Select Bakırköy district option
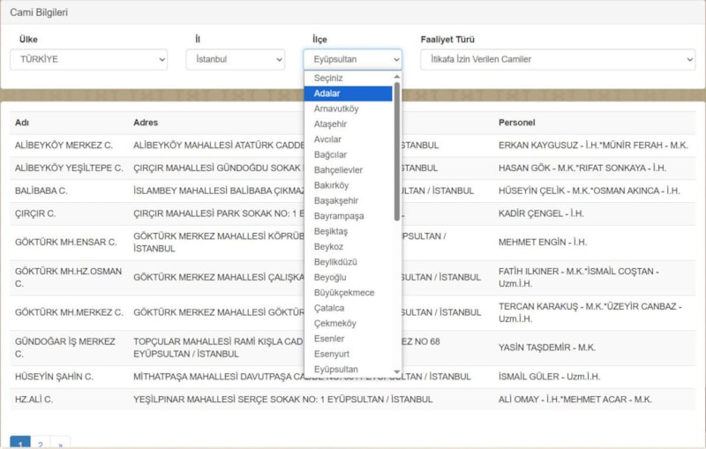The width and height of the screenshot is (706, 449). pos(348,185)
